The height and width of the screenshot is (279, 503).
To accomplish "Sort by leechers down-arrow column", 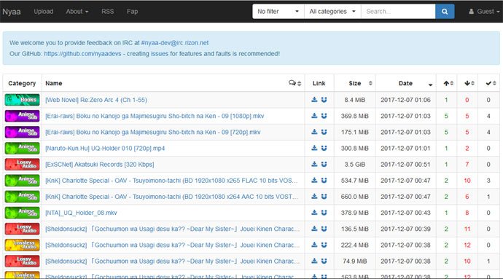I will pyautogui.click(x=467, y=83).
